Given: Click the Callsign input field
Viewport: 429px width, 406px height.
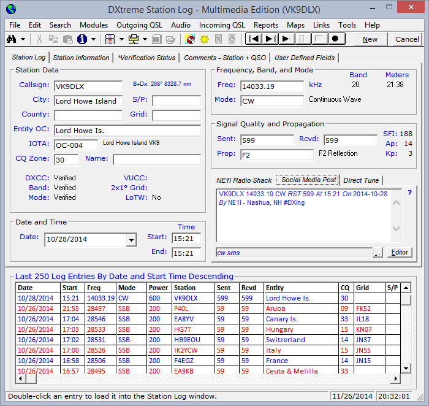Looking at the screenshot, I should (x=88, y=86).
